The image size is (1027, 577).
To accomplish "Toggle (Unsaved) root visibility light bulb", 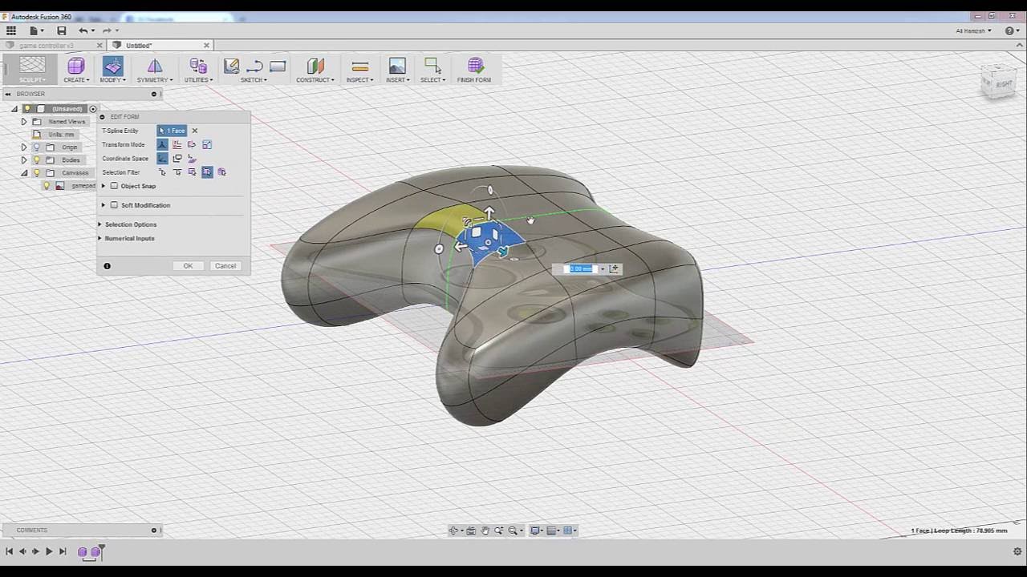I will click(x=27, y=109).
